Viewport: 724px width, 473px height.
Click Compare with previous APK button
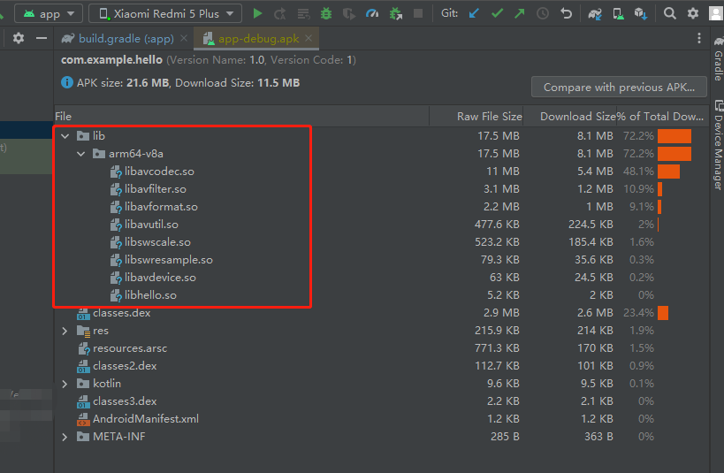coord(619,87)
